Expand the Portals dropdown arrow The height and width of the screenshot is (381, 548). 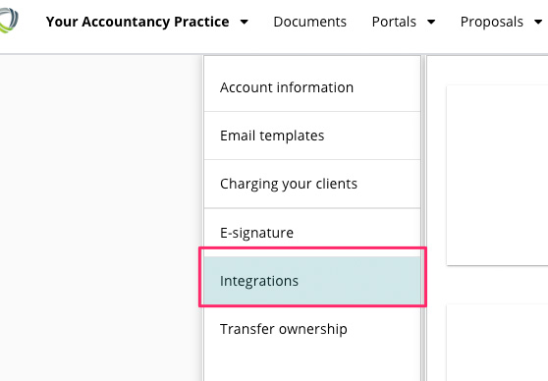click(x=431, y=22)
